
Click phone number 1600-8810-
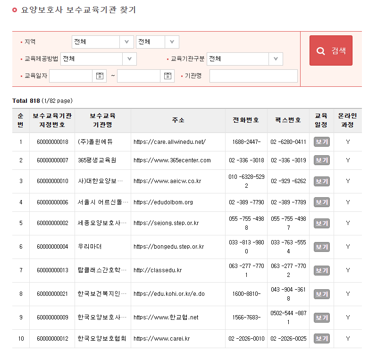tap(246, 293)
